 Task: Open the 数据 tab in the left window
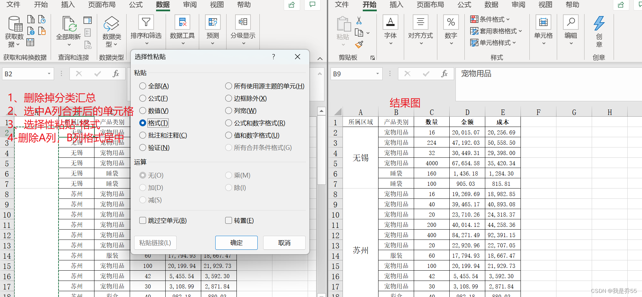coord(163,5)
